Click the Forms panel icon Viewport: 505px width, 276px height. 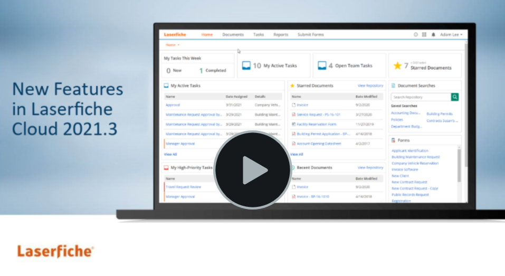pos(393,140)
